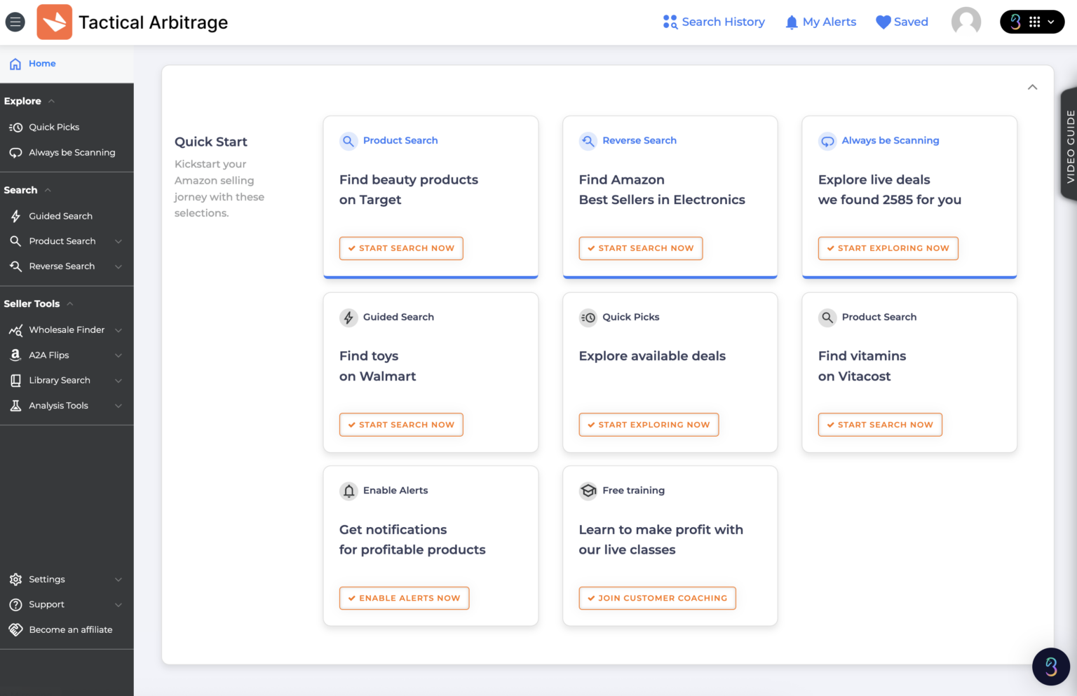The width and height of the screenshot is (1077, 696).
Task: Click the Tactical Arbitrage logo icon
Action: point(53,22)
